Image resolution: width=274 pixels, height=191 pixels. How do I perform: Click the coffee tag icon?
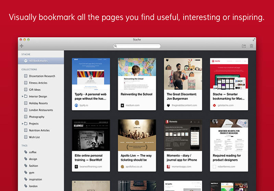click(x=26, y=152)
